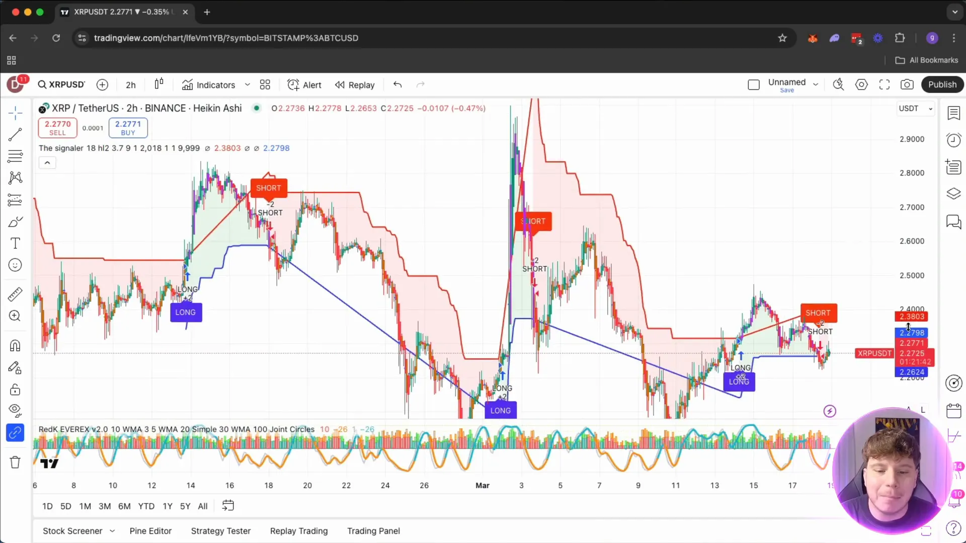The width and height of the screenshot is (966, 543).
Task: Create an Alert
Action: 304,85
